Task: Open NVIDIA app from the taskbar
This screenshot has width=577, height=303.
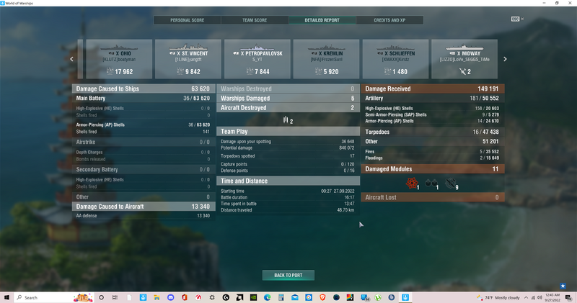Action: (254, 297)
